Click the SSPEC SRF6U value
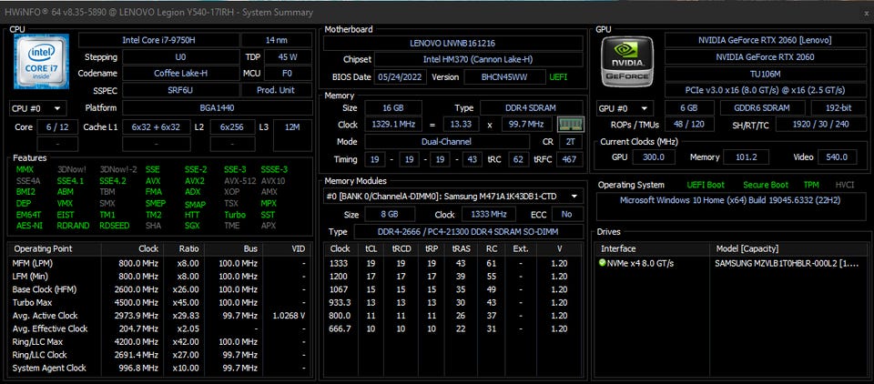The height and width of the screenshot is (384, 874). pos(180,90)
